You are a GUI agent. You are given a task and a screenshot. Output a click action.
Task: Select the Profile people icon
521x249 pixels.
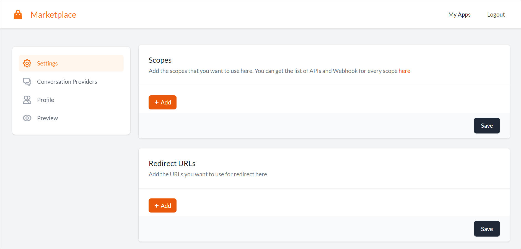[27, 100]
